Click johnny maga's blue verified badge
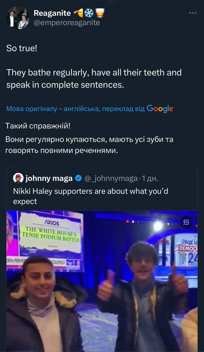The height and width of the screenshot is (352, 204). [78, 178]
